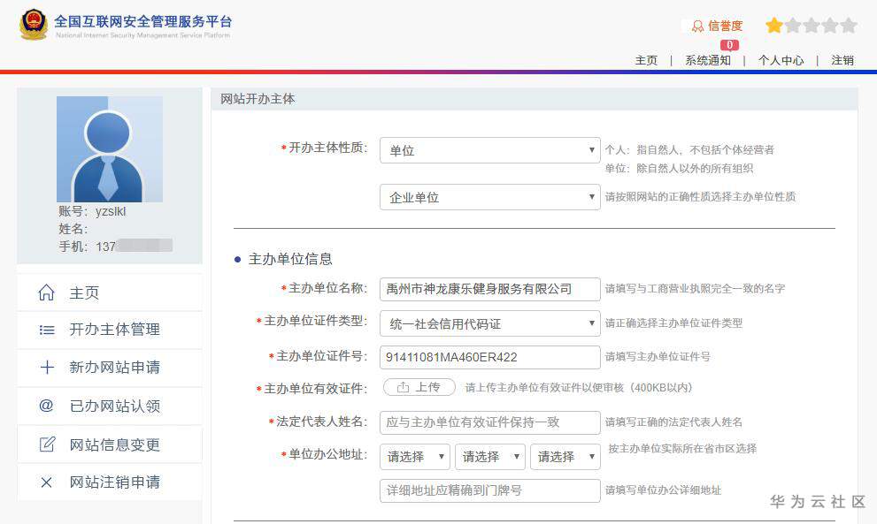The image size is (877, 524).
Task: Click the @ icon beside 已办网站认领
Action: click(x=46, y=405)
